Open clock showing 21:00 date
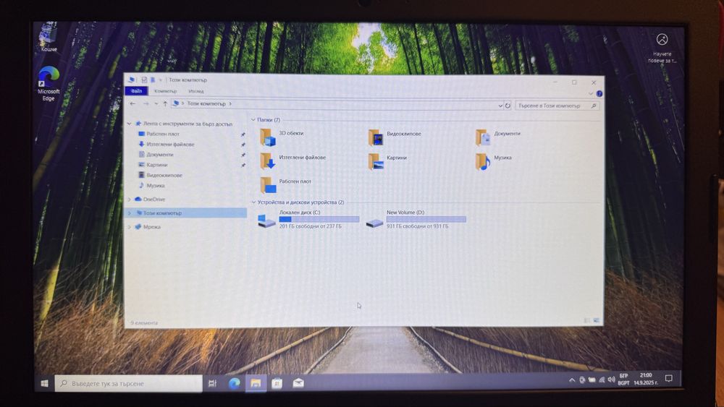Viewport: 724px width, 407px height. 646,379
